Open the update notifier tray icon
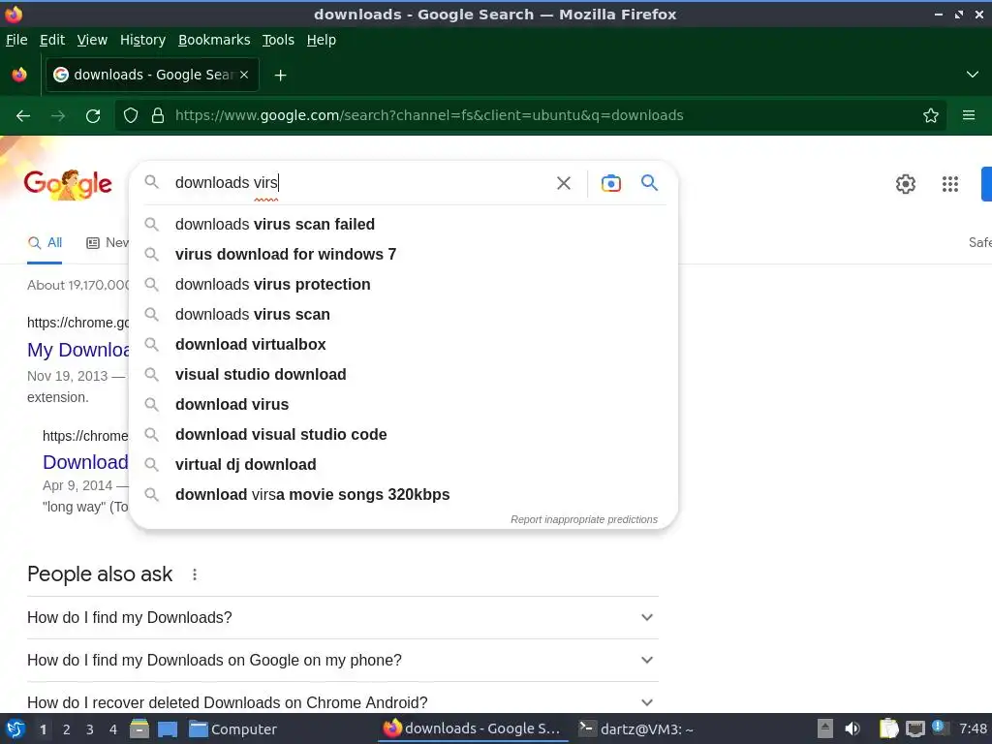Viewport: 992px width, 744px height. (x=939, y=728)
